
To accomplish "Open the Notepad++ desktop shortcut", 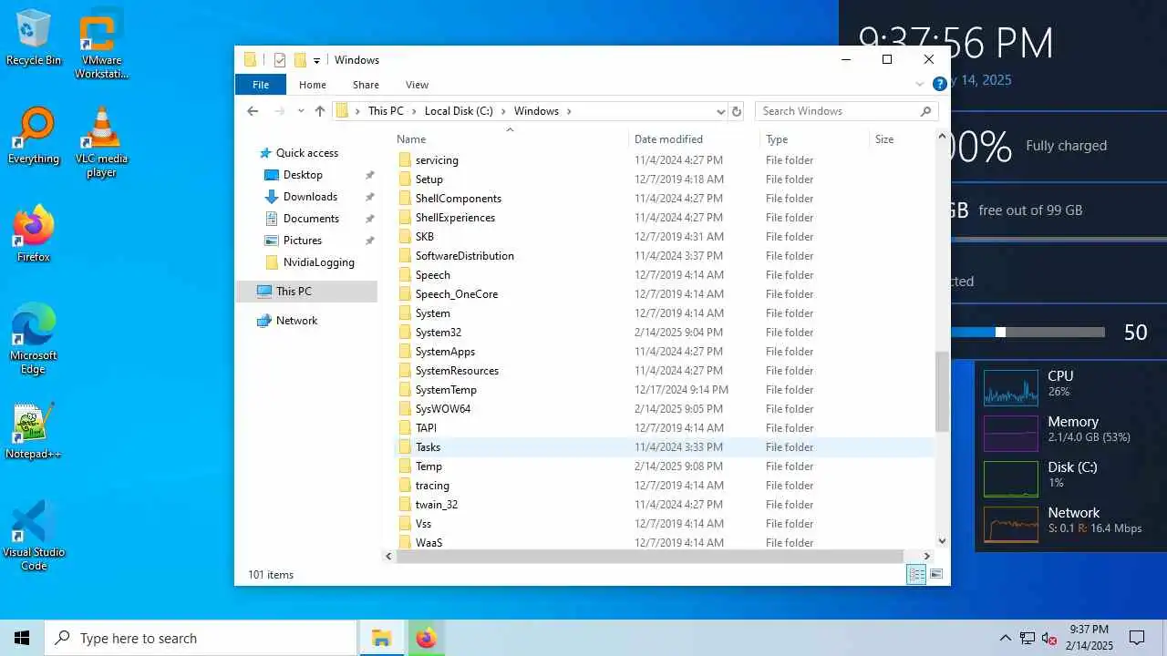I will click(34, 432).
